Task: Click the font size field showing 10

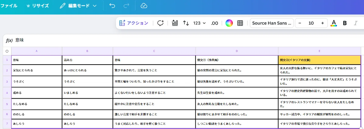Action: coord(311,23)
